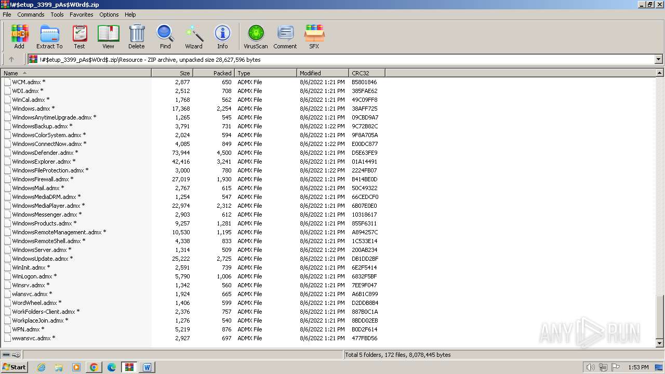665x374 pixels.
Task: Open Edge from the taskbar
Action: 112,367
